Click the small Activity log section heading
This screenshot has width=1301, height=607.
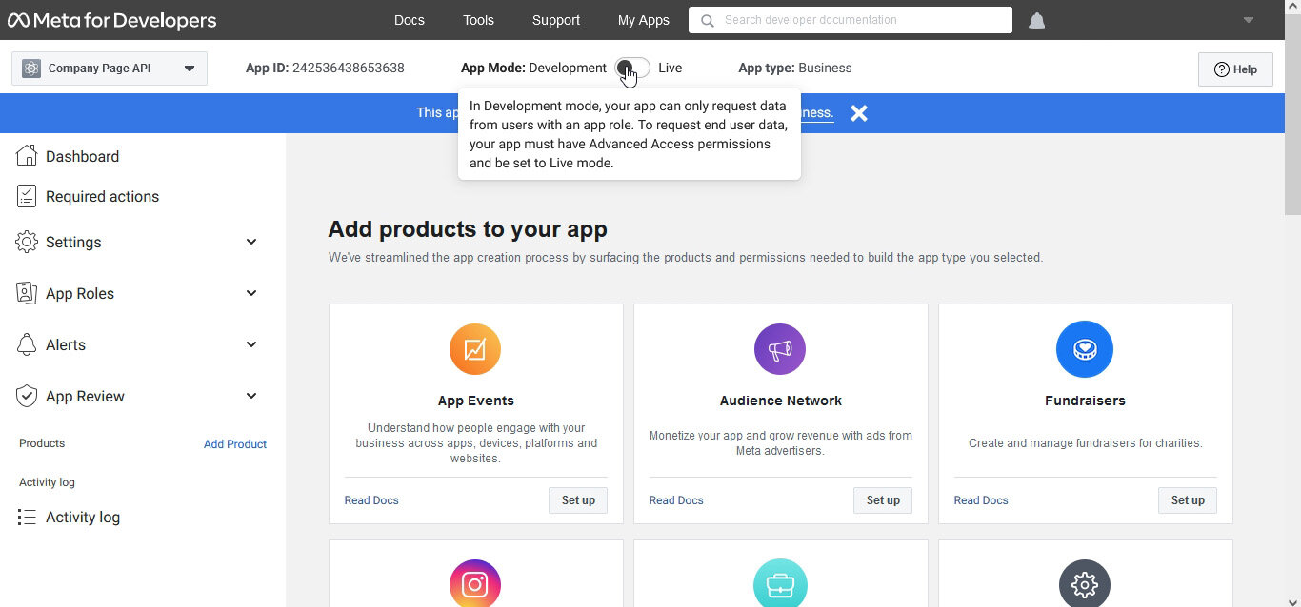click(47, 482)
